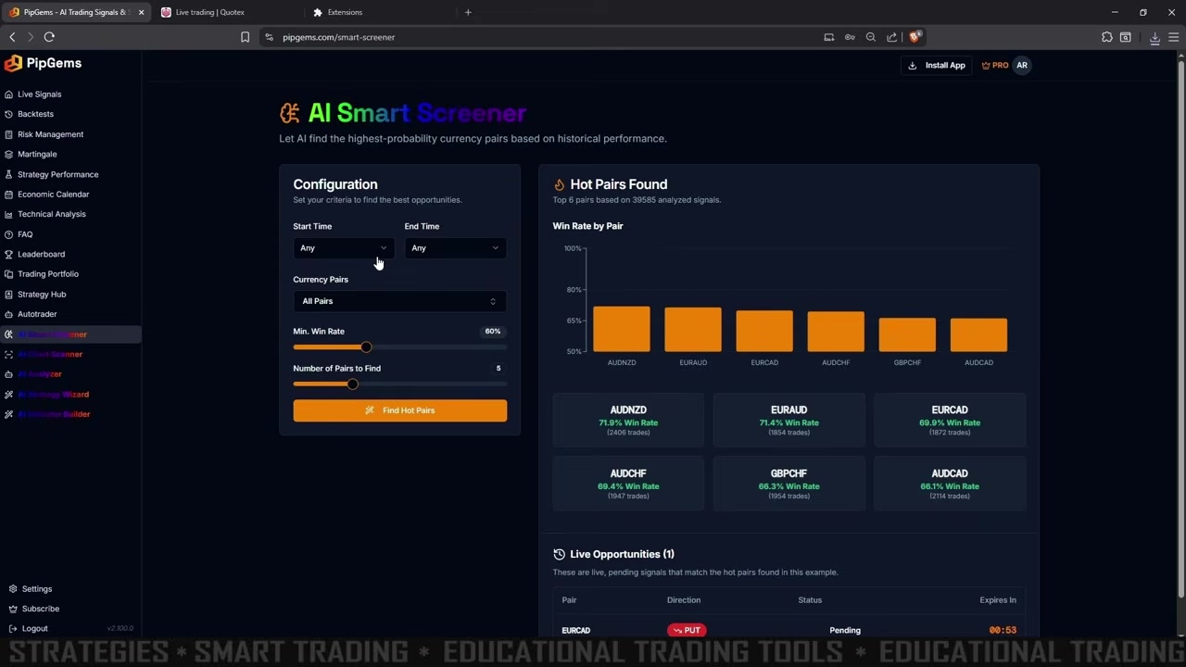This screenshot has height=667, width=1186.
Task: Click the AI Analyzer bot icon
Action: click(8, 374)
